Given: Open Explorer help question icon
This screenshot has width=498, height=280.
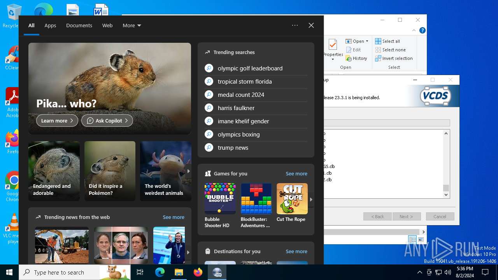Looking at the screenshot, I should point(423,30).
